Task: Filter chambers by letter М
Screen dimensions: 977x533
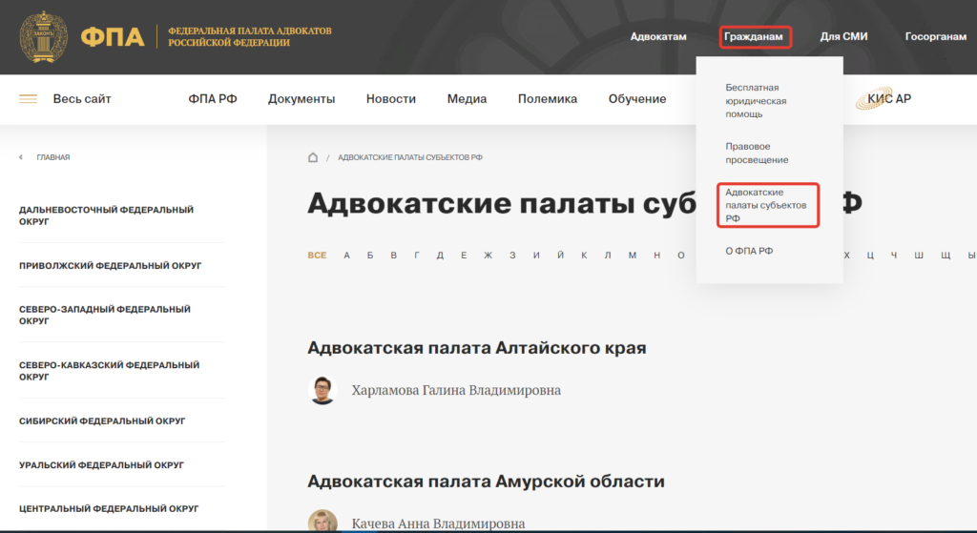Action: [x=633, y=256]
